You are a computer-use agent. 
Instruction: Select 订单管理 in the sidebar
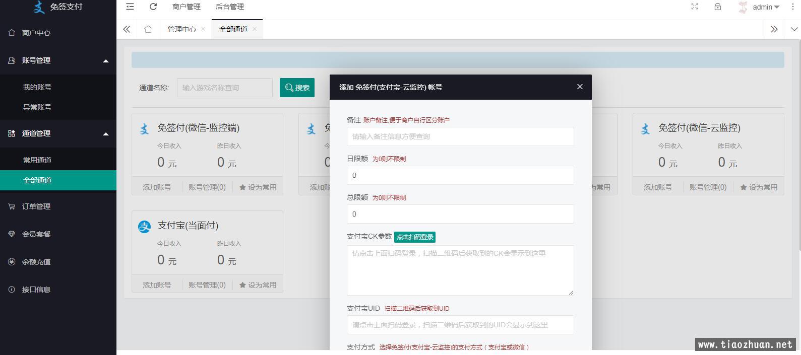pyautogui.click(x=36, y=206)
